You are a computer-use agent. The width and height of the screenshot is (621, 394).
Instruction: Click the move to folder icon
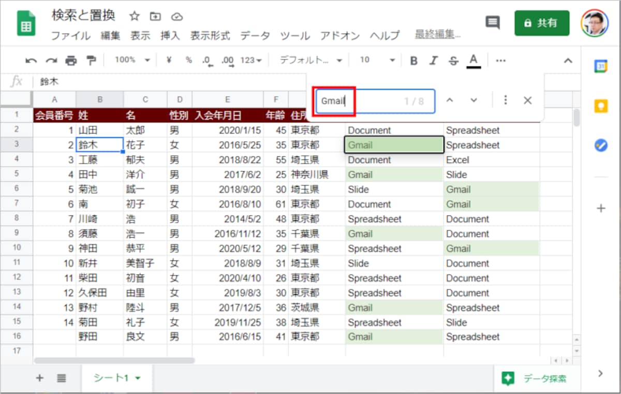pos(155,16)
